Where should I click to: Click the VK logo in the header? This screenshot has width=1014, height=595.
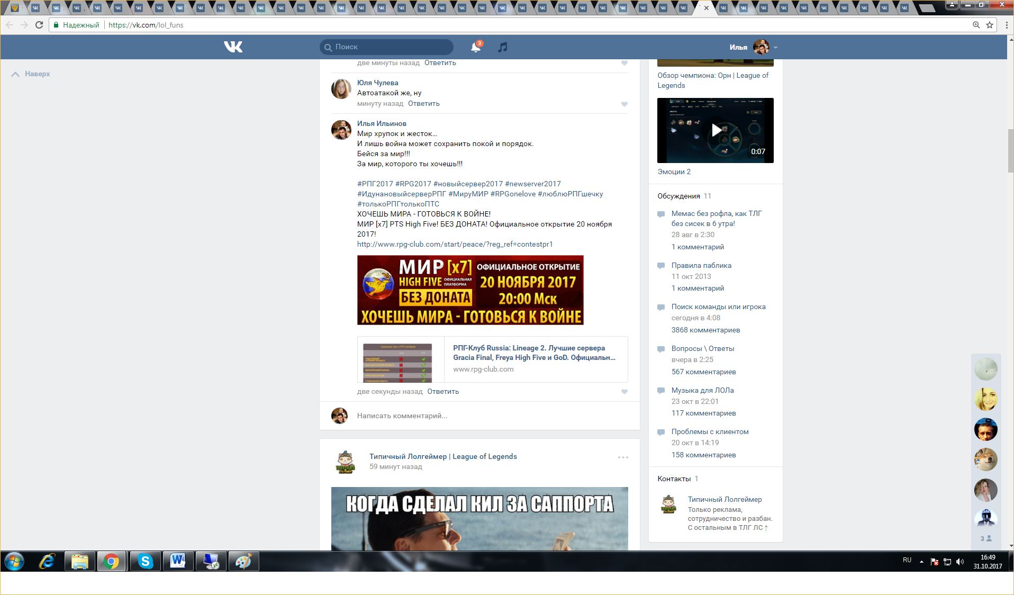coord(233,47)
